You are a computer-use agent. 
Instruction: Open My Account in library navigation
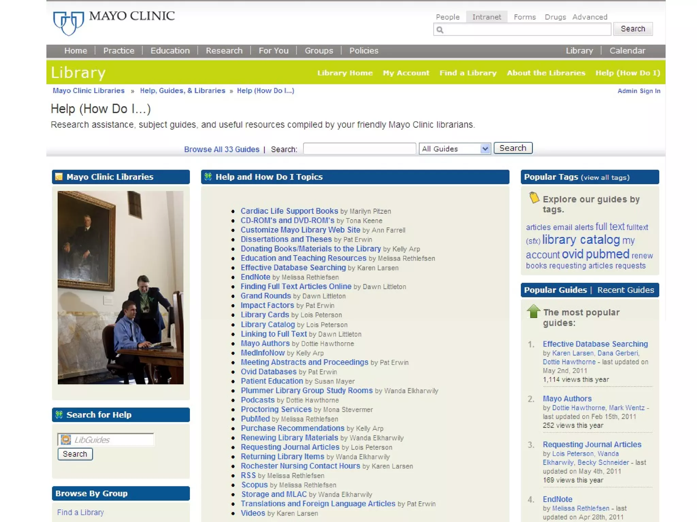click(406, 73)
